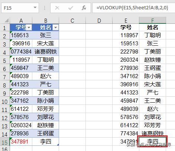Select column F header
The height and width of the screenshot is (151, 175).
point(152,20)
